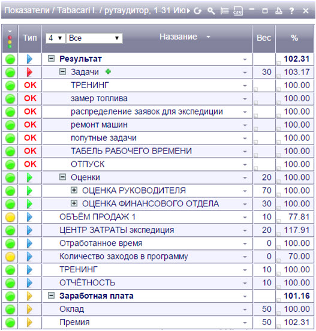Image resolution: width=316 pixels, height=331 pixels.
Task: Collapse the Результат tree node
Action: [51, 59]
